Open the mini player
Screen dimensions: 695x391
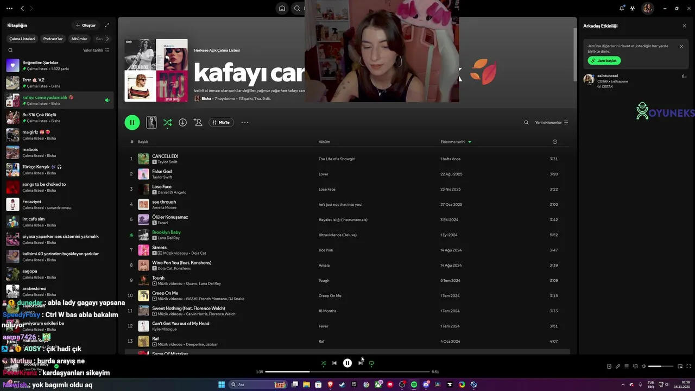click(x=680, y=367)
